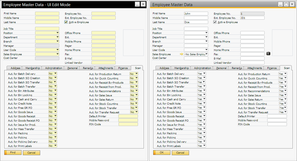The image size is (297, 161).
Task: Select Attachments tab in the right-hand window
Action: (254, 68)
